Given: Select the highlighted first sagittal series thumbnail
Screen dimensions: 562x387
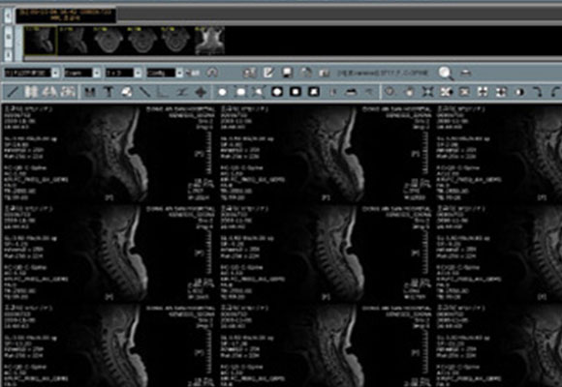Looking at the screenshot, I should [x=40, y=41].
